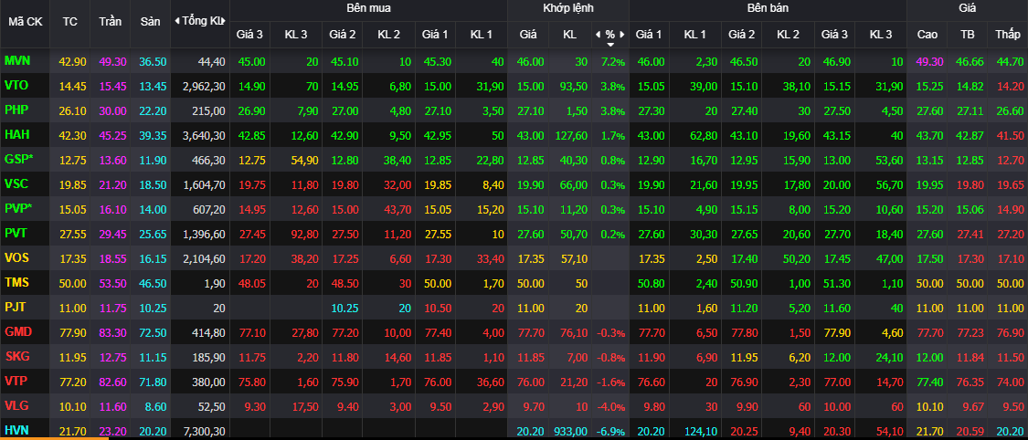Click the left arrow beside Tổng KL header
Image resolution: width=1028 pixels, height=440 pixels.
click(x=176, y=21)
